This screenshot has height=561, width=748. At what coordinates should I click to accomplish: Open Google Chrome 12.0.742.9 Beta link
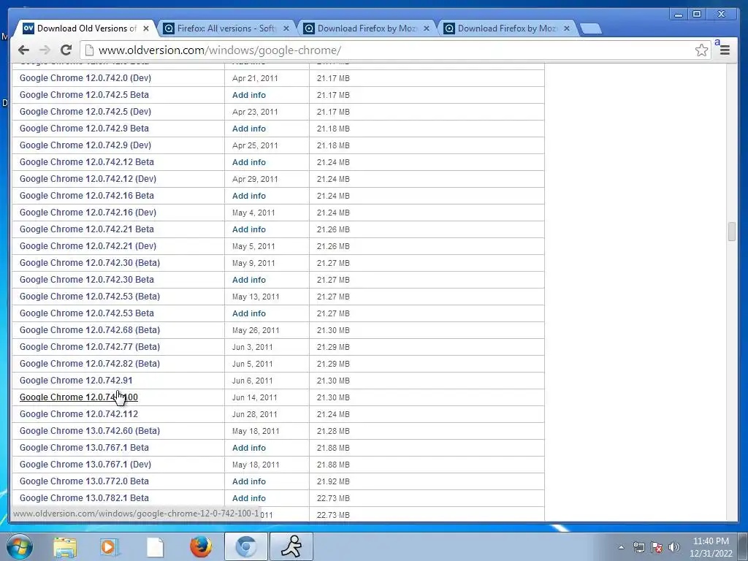(84, 129)
